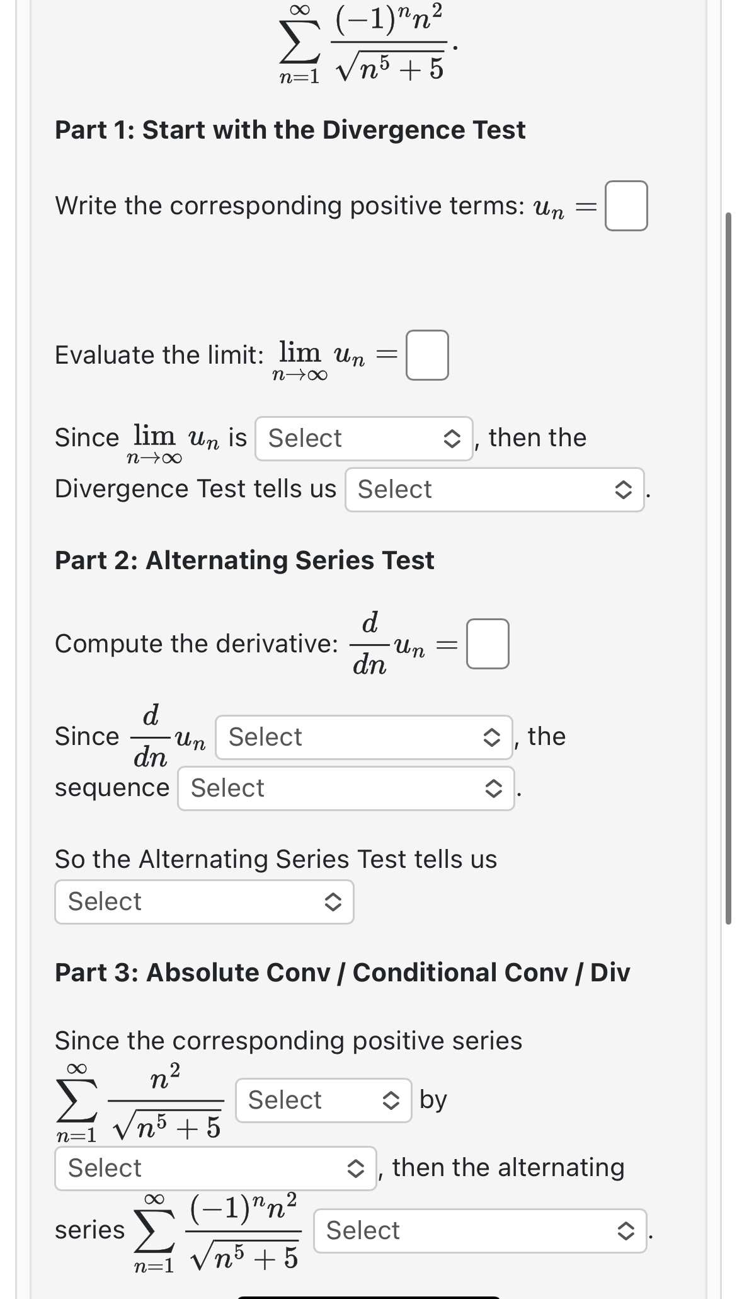Click chevron arrows on Alternating Series Test select
Viewport: 737px width, 1299px height.
click(x=333, y=903)
